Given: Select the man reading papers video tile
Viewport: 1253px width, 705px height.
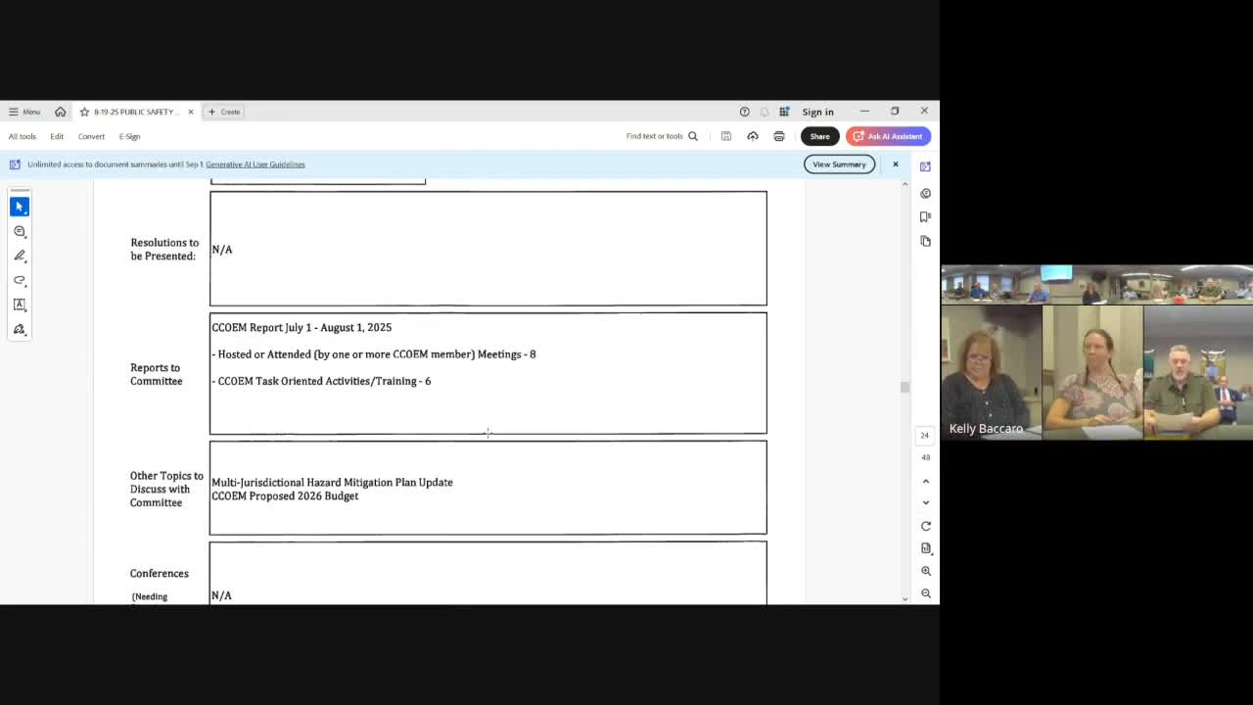Looking at the screenshot, I should tap(1198, 372).
